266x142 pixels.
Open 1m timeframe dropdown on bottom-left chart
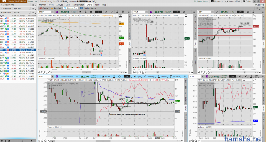tap(127, 77)
